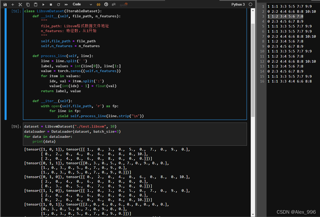This screenshot has width=320, height=217.
Task: Open the git toolbar button
Action: 114,4
